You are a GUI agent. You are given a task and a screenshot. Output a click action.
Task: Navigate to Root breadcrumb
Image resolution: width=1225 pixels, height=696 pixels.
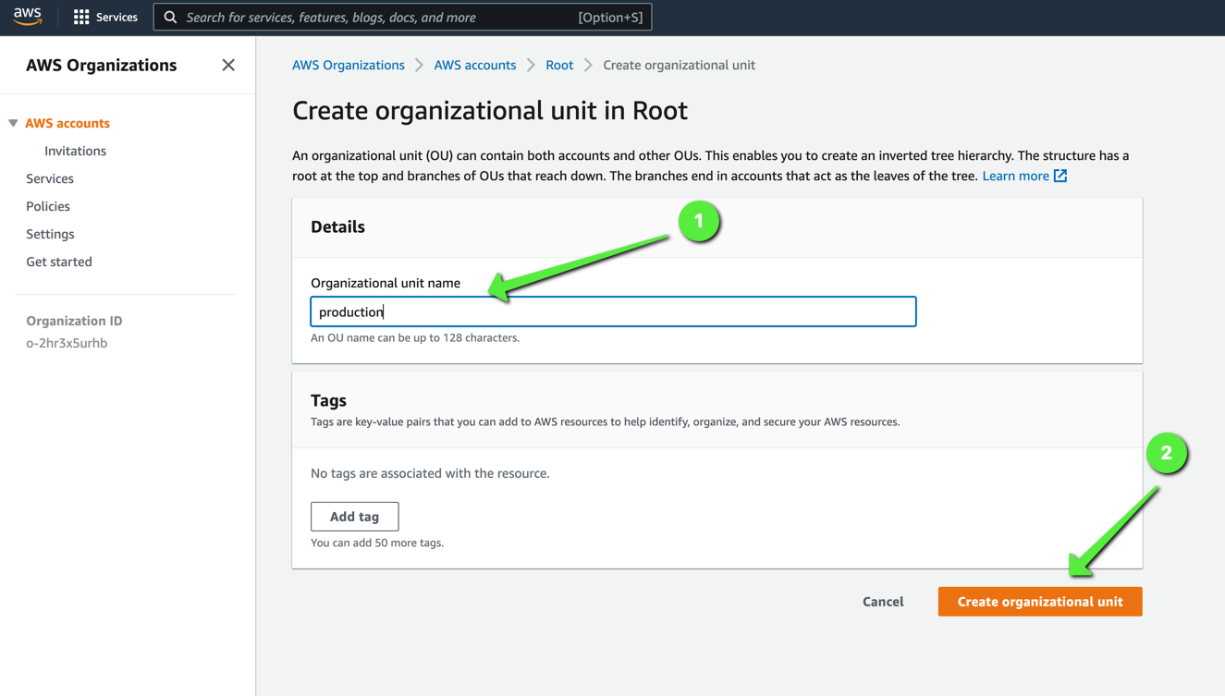(559, 65)
